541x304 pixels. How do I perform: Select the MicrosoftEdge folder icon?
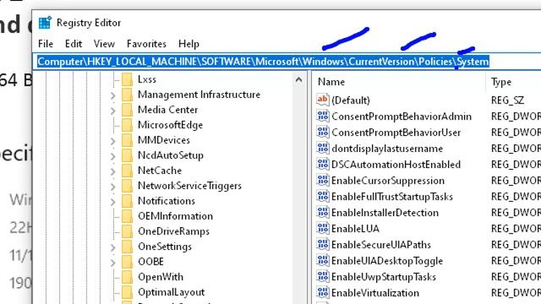point(127,125)
